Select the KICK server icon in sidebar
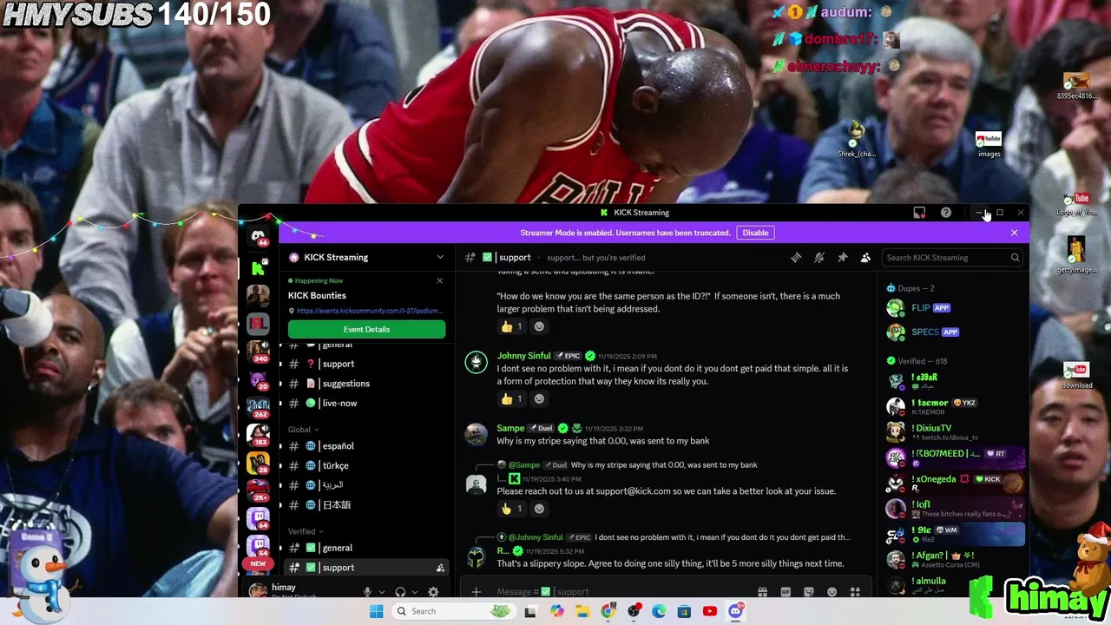 pos(258,268)
